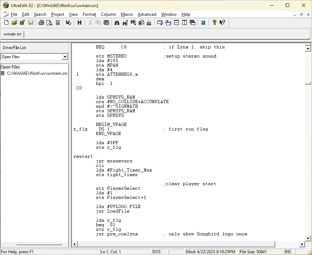Toggle Hex edit mode H icon
The width and height of the screenshot is (312, 255).
point(79,22)
